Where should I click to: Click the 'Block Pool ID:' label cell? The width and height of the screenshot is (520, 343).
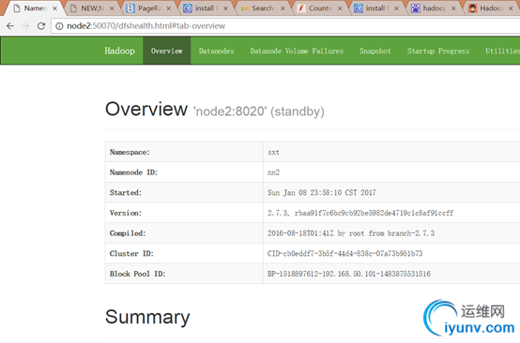(184, 274)
